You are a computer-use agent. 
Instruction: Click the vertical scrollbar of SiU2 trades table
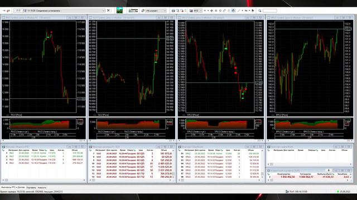(173, 164)
